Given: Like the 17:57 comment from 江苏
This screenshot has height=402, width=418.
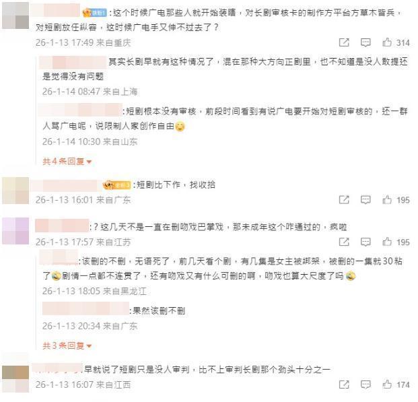Looking at the screenshot, I should click(396, 242).
